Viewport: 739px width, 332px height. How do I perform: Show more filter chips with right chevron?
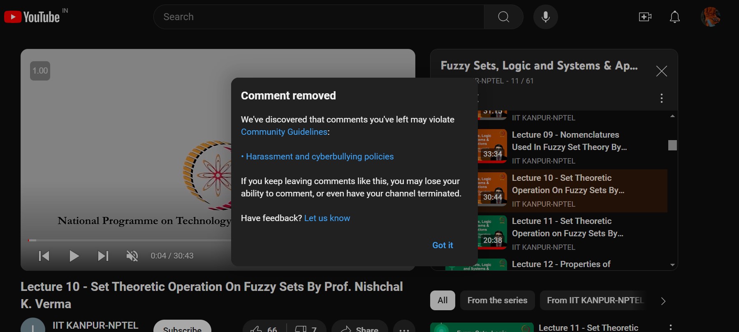(x=663, y=301)
